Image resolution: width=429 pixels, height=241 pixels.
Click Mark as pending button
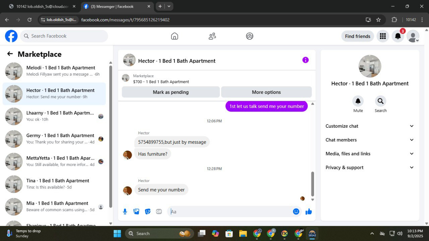coord(171,92)
